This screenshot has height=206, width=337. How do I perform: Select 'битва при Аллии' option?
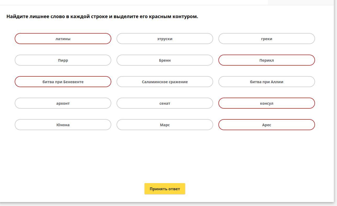click(267, 82)
